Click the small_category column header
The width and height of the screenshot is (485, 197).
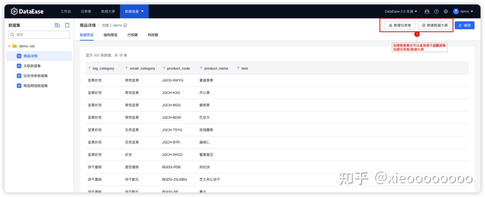coord(142,69)
